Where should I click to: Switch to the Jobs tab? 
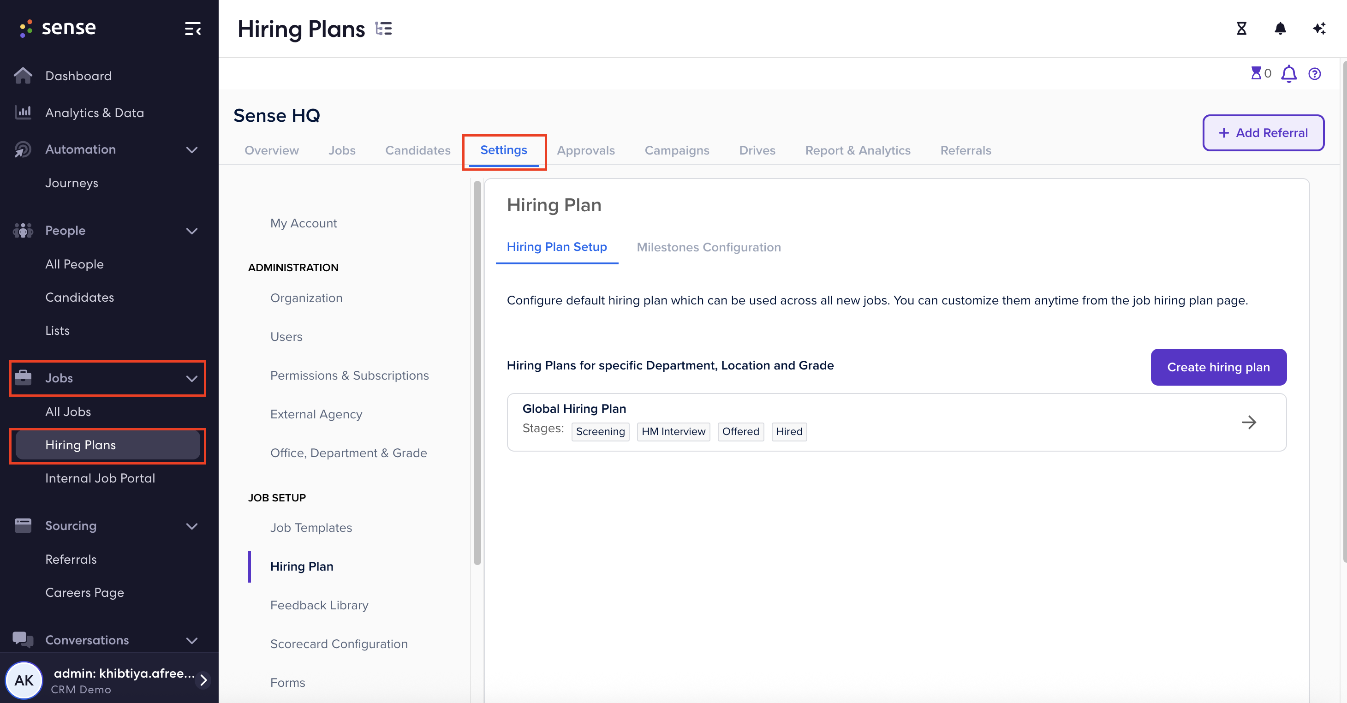342,150
